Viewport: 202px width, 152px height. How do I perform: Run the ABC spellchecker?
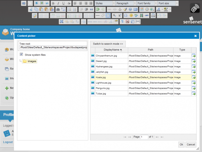[136, 15]
